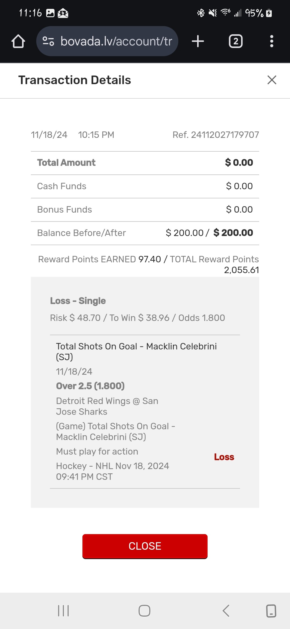The width and height of the screenshot is (290, 629).
Task: Tap the Android recent apps button
Action: [63, 611]
